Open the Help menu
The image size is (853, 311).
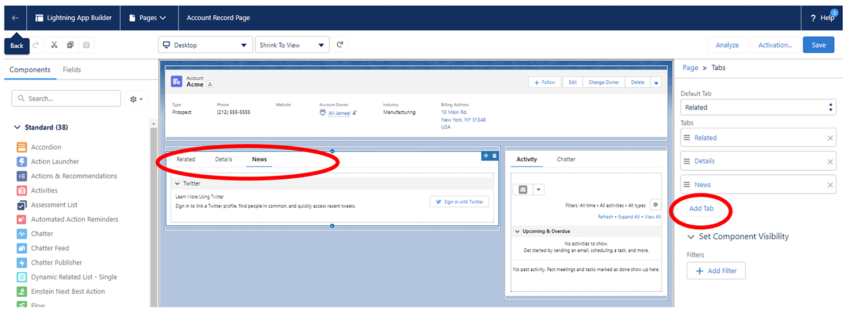click(822, 18)
